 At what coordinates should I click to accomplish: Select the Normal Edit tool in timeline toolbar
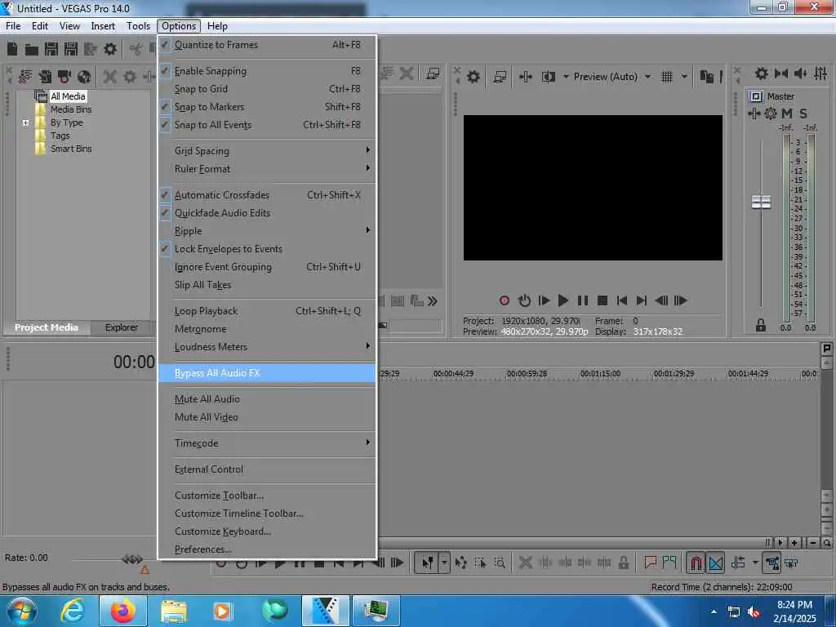coord(427,563)
